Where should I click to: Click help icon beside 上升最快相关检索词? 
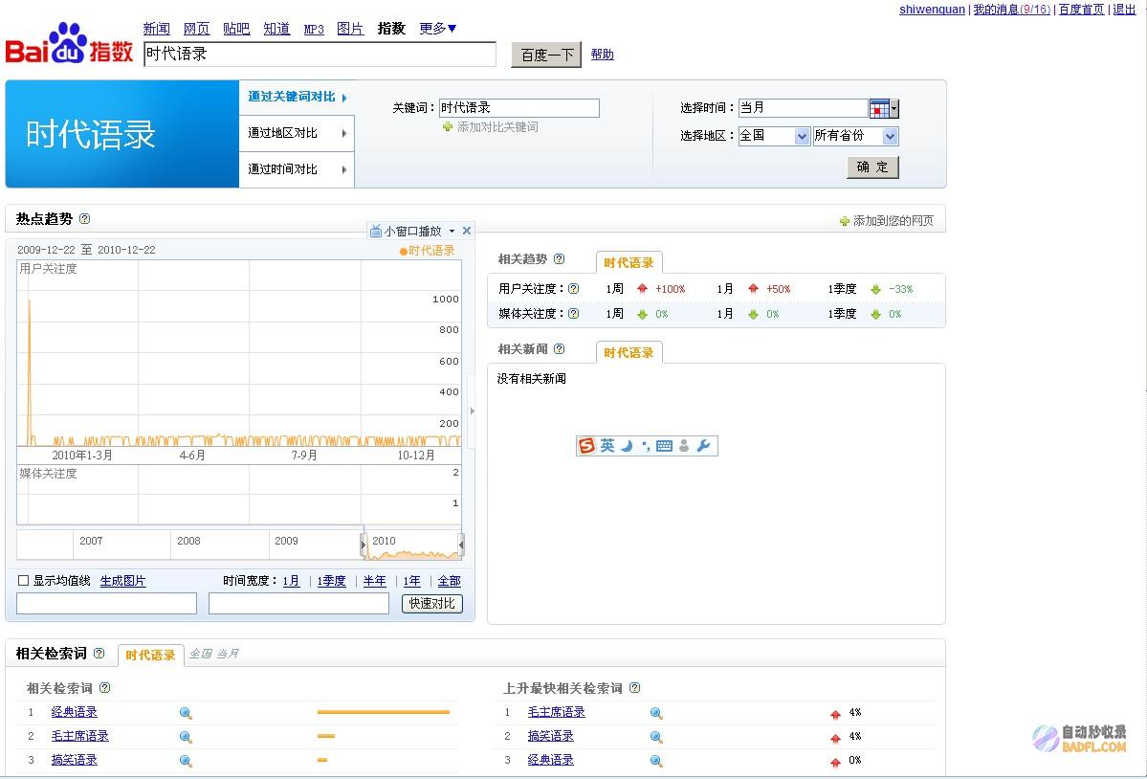click(634, 687)
